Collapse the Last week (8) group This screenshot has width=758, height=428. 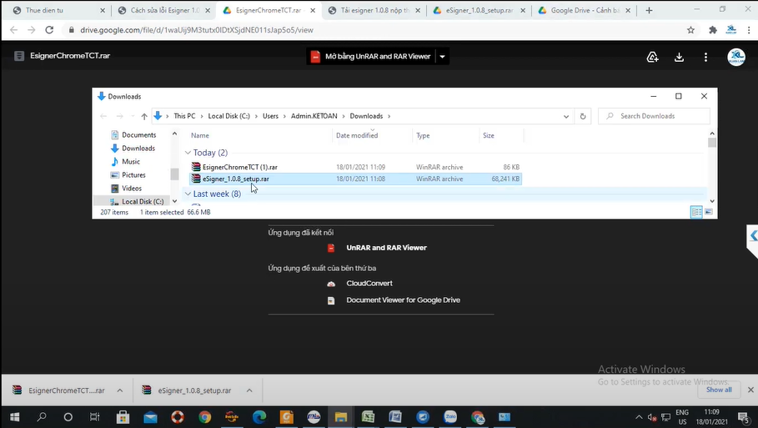(x=188, y=194)
